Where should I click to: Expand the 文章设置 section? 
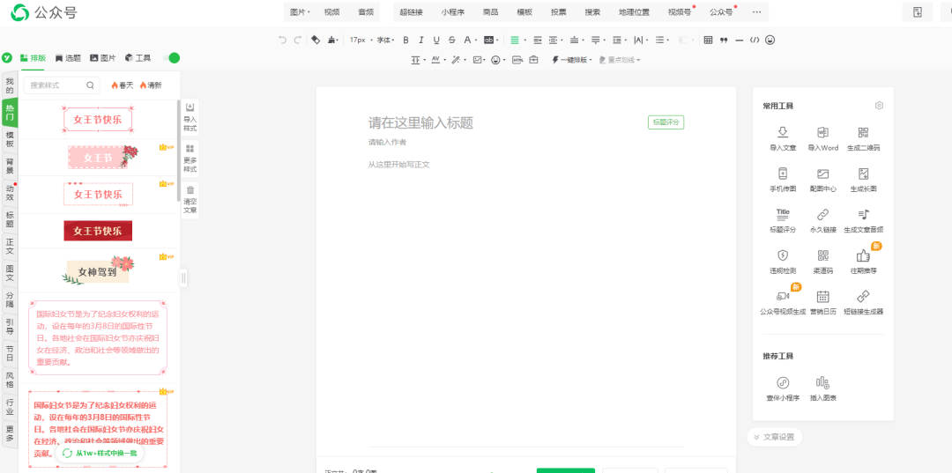click(x=774, y=437)
